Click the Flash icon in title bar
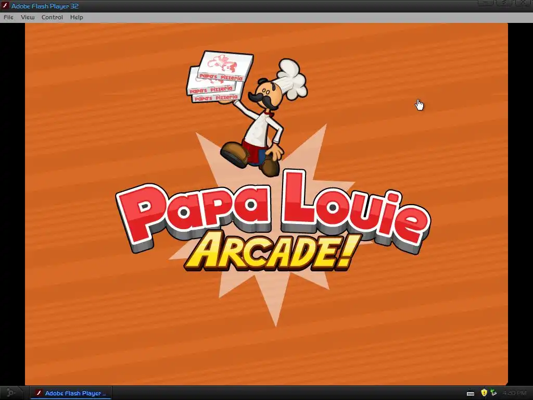The height and width of the screenshot is (400, 533). point(5,6)
